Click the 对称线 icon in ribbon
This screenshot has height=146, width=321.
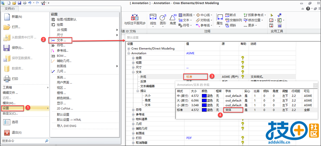coord(198,20)
